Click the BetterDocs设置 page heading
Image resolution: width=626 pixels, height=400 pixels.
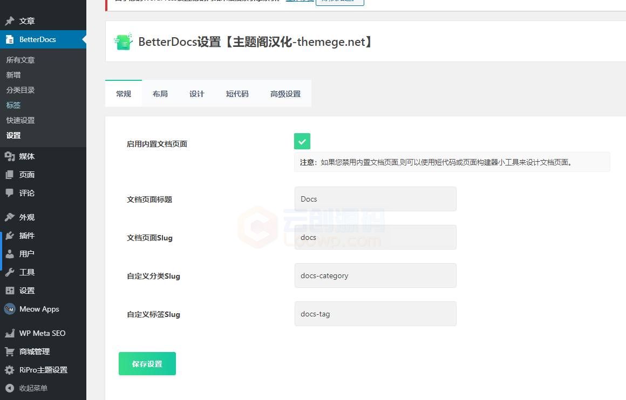pyautogui.click(x=255, y=42)
